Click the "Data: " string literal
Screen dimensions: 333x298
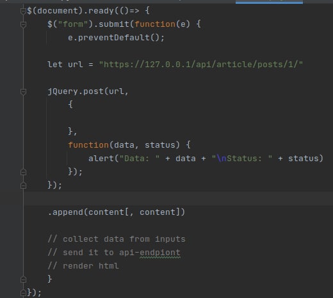140,159
